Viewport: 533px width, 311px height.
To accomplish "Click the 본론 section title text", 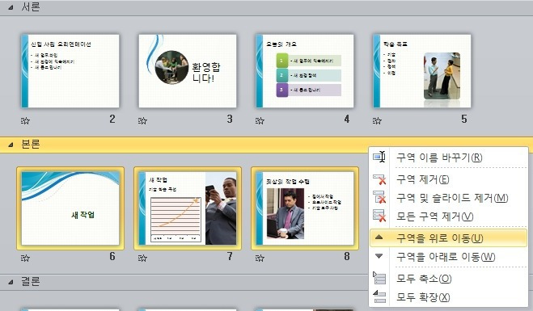I will (31, 145).
